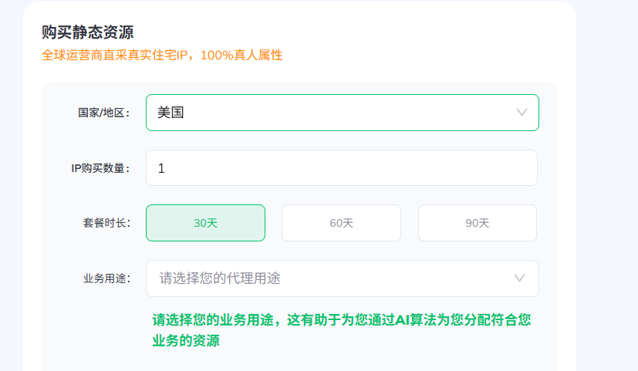This screenshot has height=371, width=638.
Task: Click the 100%真人属性 portion of subtitle
Action: click(241, 55)
